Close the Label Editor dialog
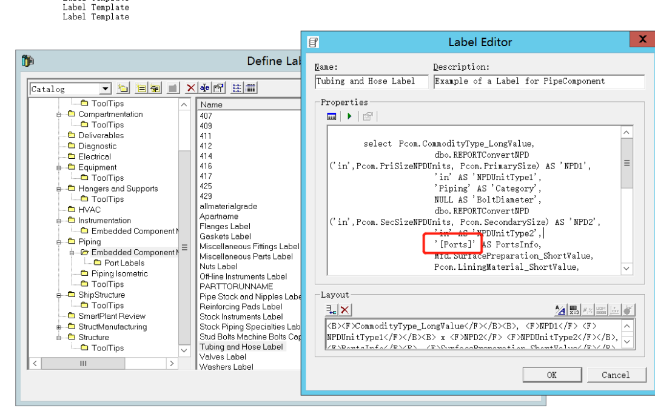This screenshot has height=408, width=655. click(x=642, y=39)
